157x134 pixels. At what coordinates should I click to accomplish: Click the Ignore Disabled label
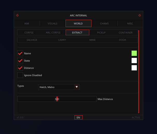[x=33, y=75]
